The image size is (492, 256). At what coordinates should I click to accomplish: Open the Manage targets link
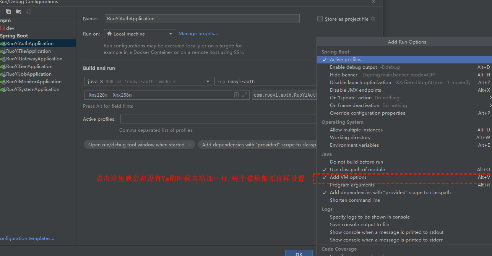[198, 34]
